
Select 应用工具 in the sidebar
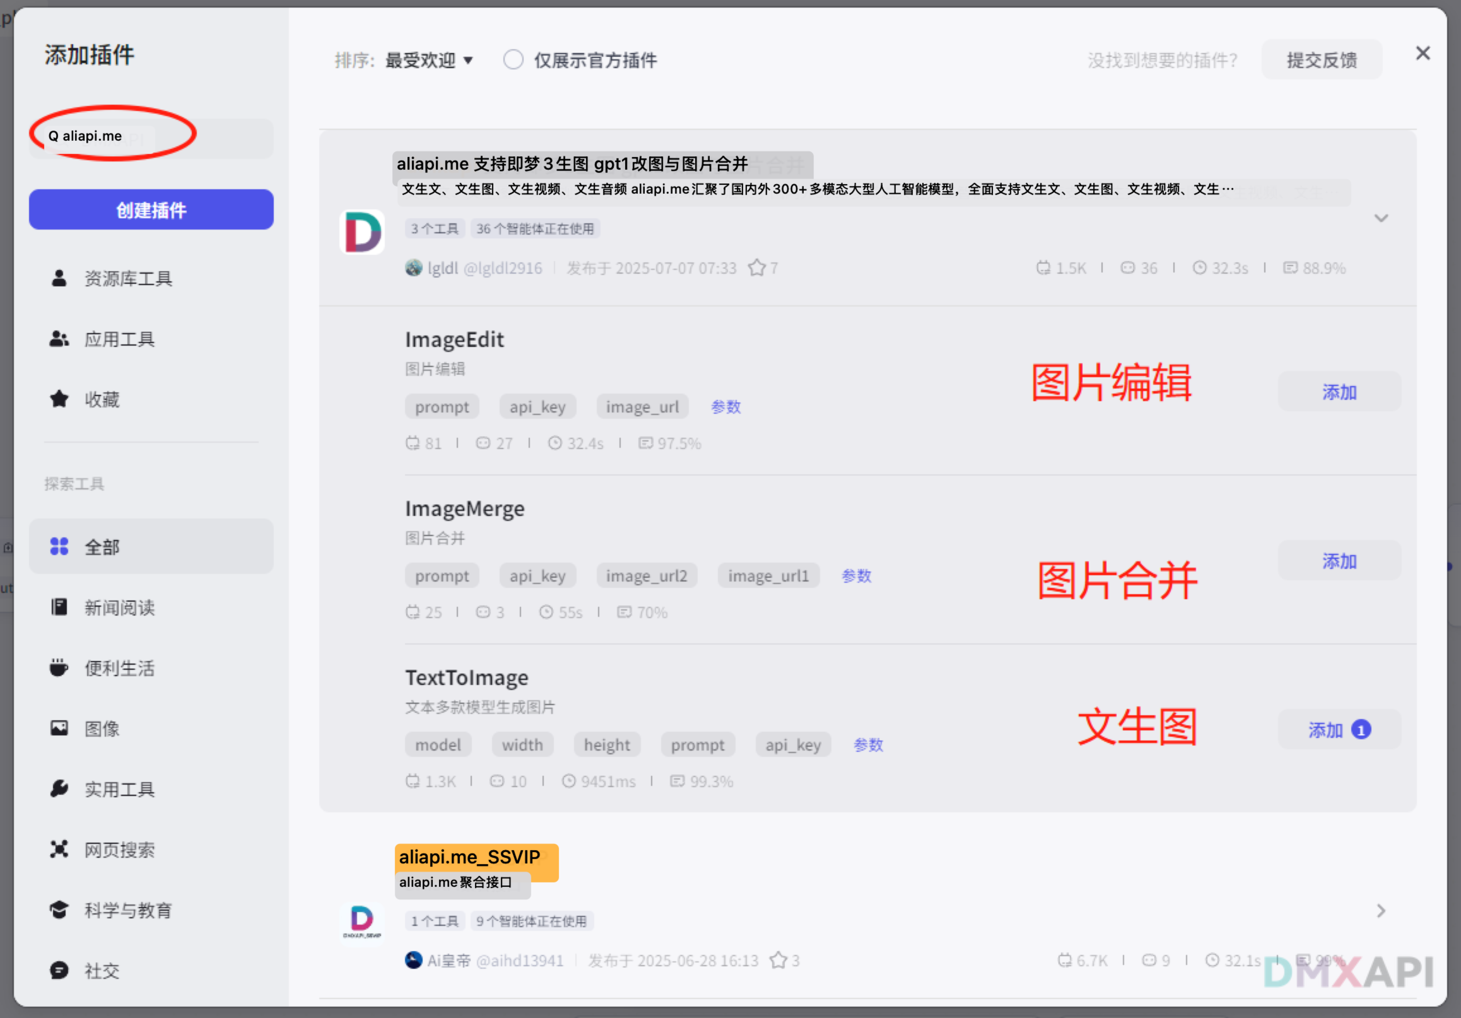point(151,338)
